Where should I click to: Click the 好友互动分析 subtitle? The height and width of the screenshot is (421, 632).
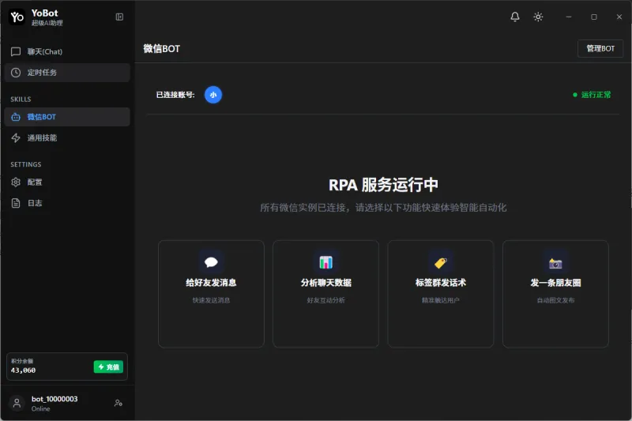point(325,300)
